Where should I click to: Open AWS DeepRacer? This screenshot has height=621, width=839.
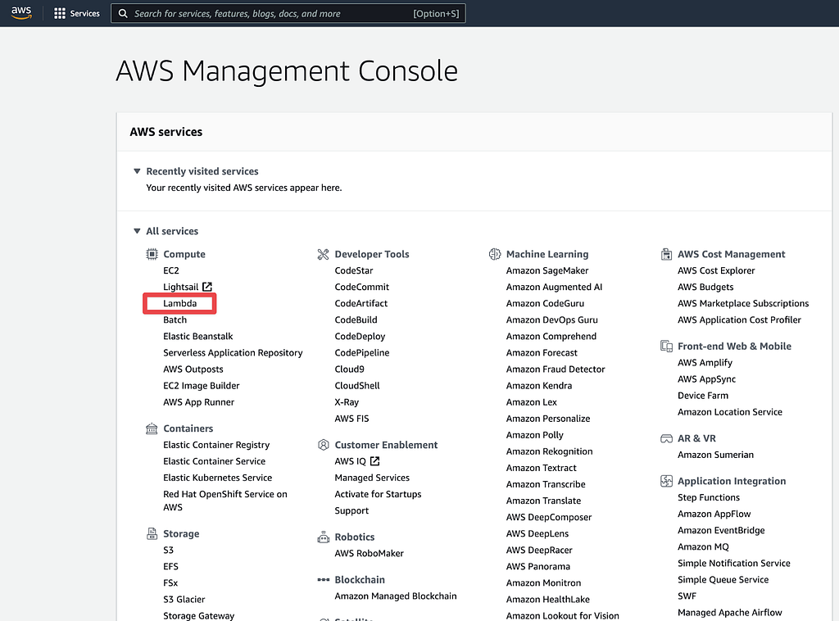pos(539,550)
